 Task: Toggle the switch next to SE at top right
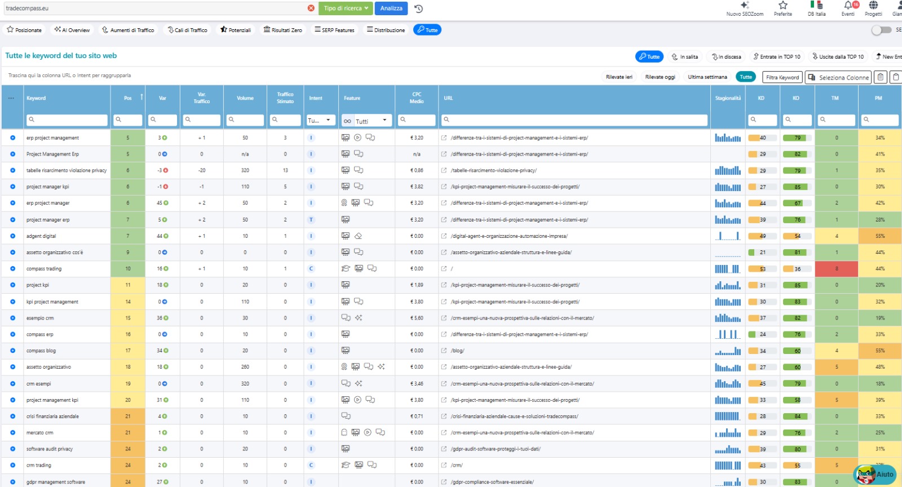[881, 30]
